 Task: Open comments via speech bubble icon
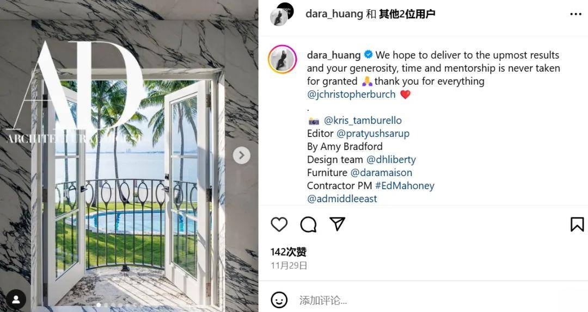(308, 224)
